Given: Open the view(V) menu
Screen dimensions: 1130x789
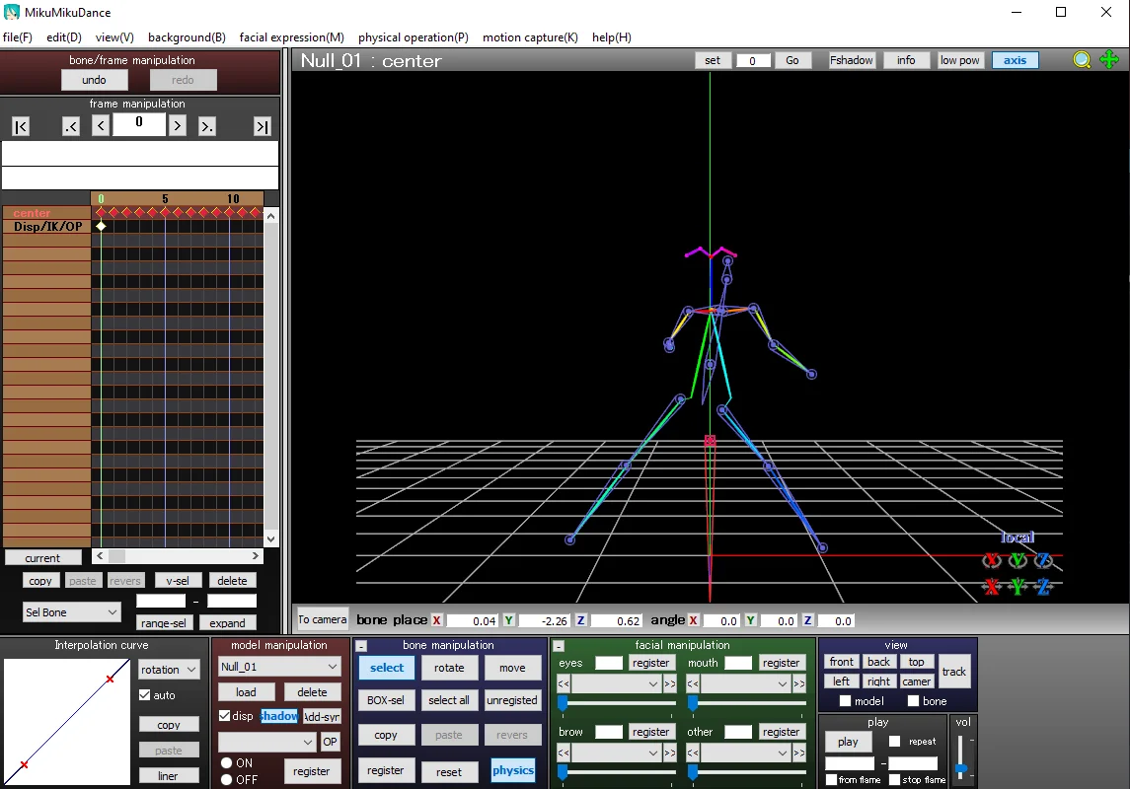Looking at the screenshot, I should (114, 37).
